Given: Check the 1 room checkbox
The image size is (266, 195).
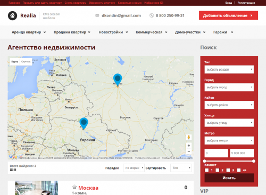Looking at the screenshot, I should pos(207,170).
